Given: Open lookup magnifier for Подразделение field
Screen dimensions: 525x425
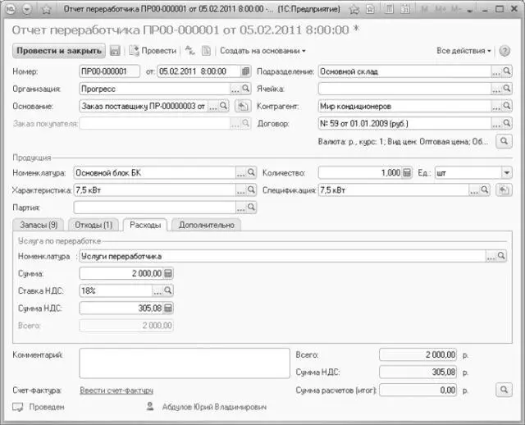Looking at the screenshot, I should [507, 71].
